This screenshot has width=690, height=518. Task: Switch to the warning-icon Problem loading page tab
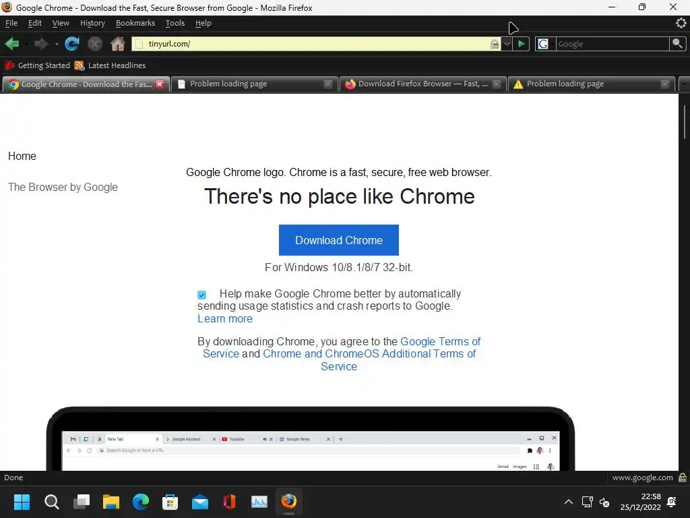(x=590, y=84)
